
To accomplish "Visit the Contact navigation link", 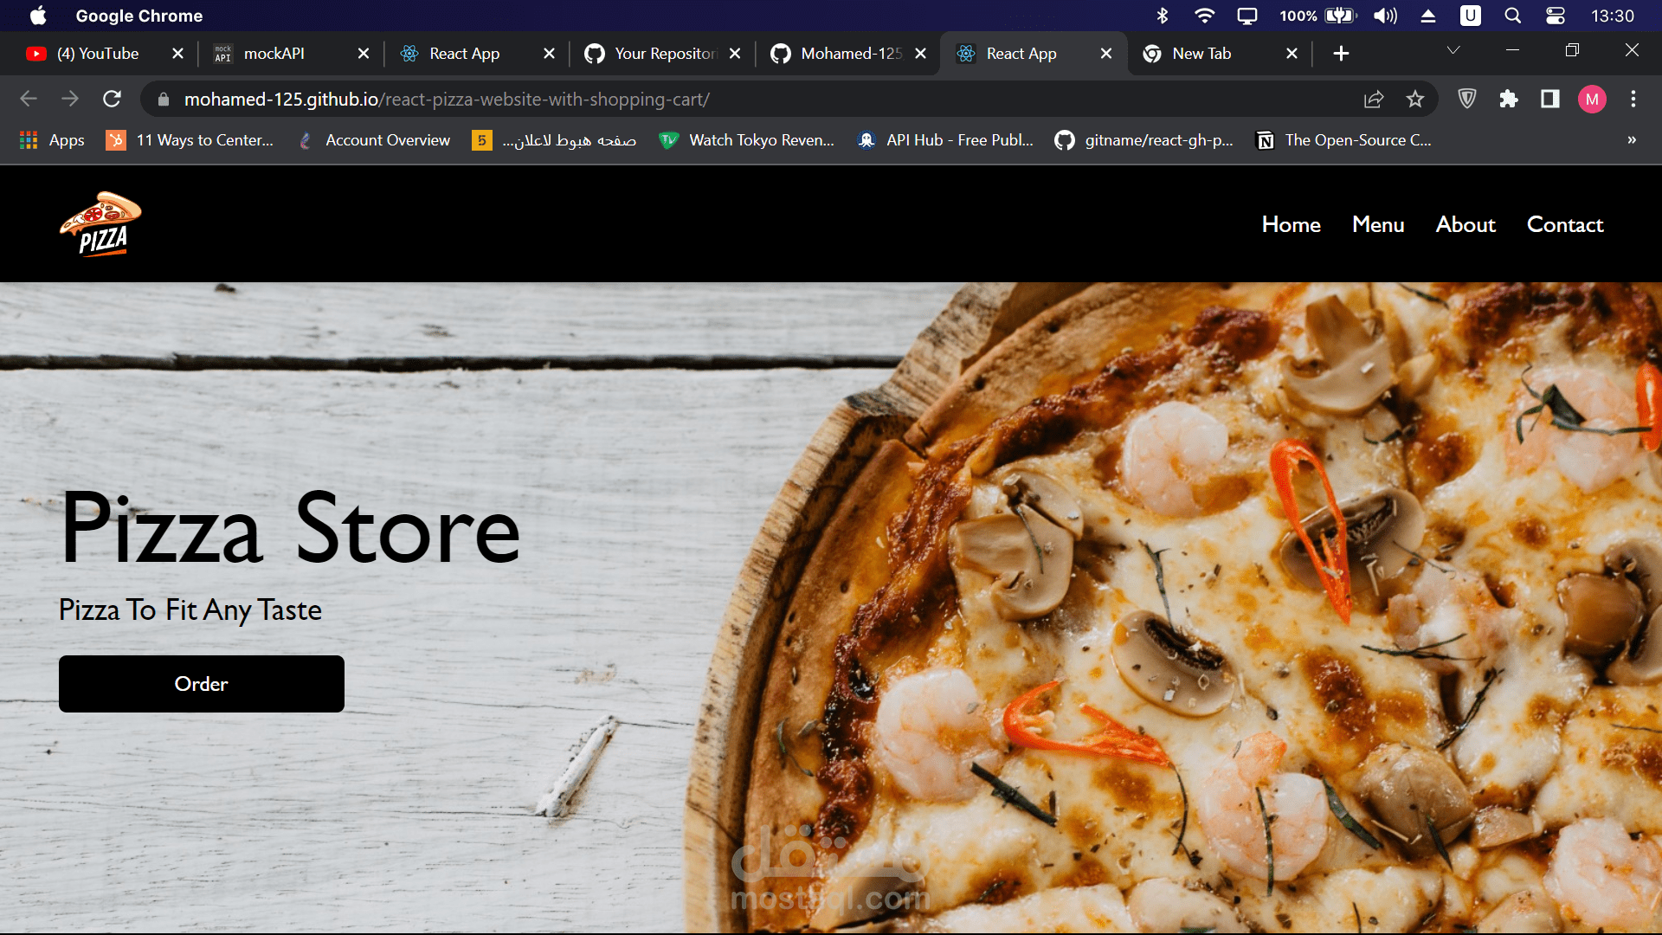I will (1565, 225).
